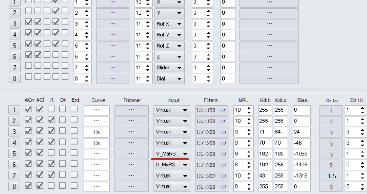Focus the KdLo field showing 84
The height and width of the screenshot is (194, 367).
point(278,132)
